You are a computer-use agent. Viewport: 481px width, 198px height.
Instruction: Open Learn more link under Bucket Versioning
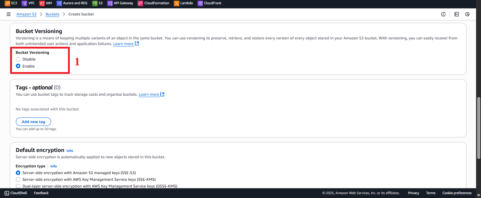(123, 44)
